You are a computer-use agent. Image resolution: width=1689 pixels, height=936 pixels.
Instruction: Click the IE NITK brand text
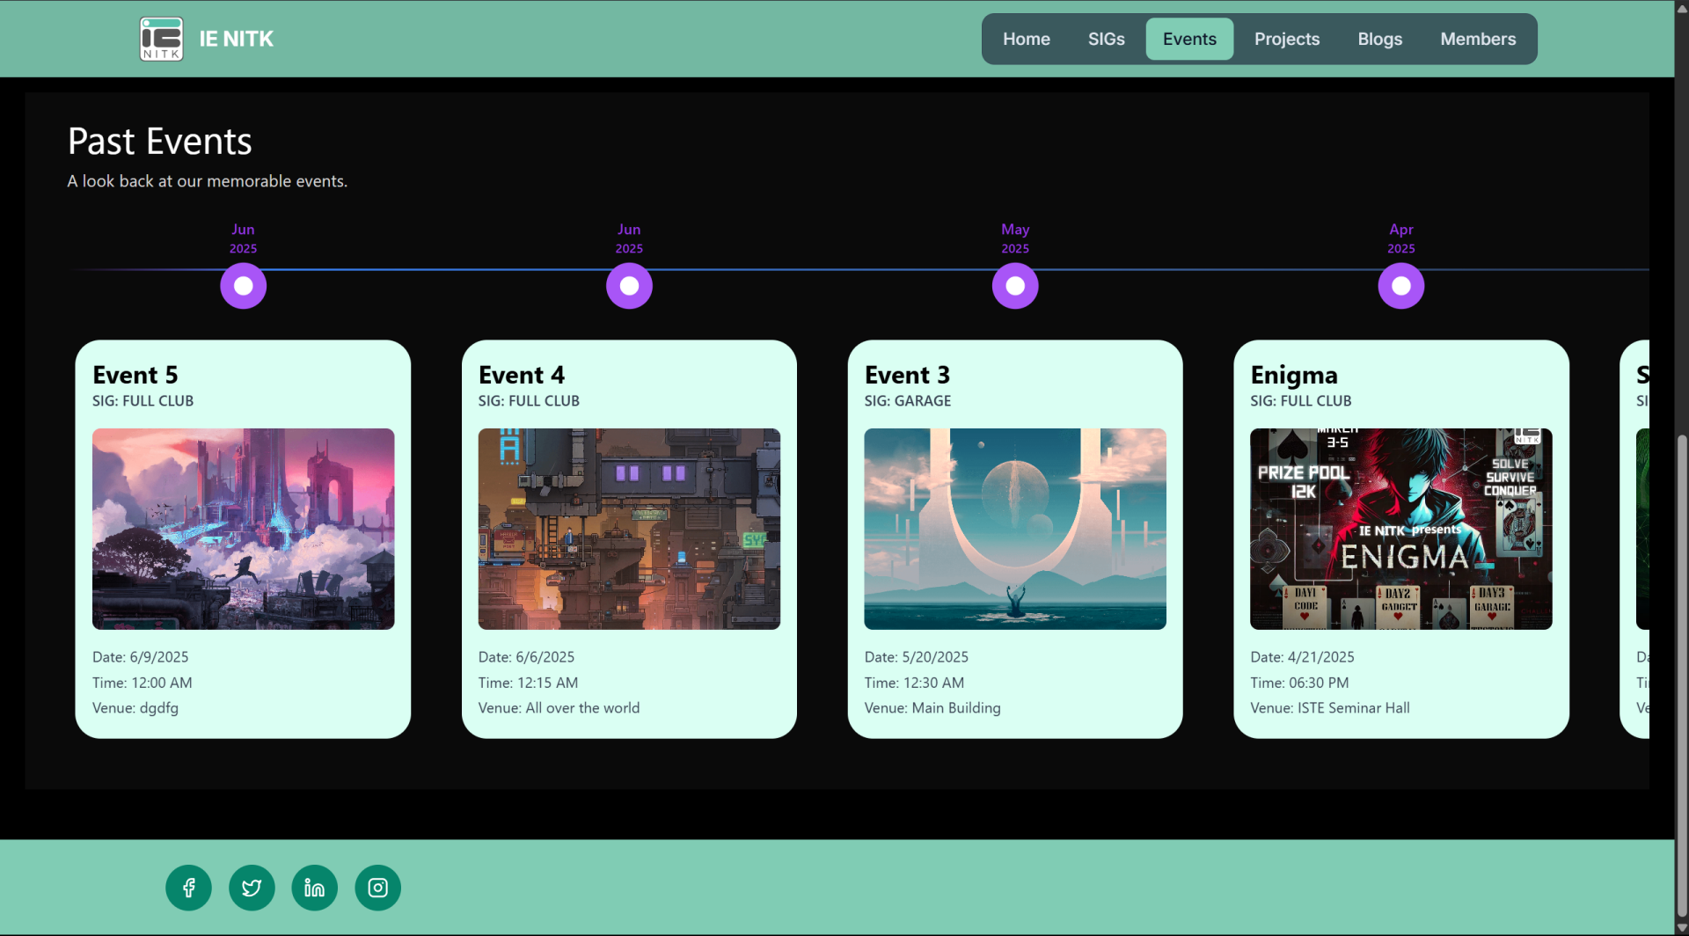236,39
